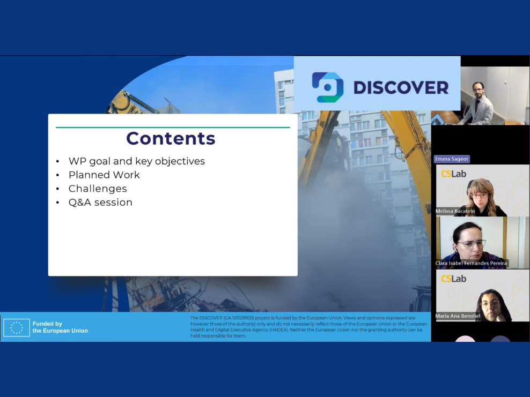Click the C5Lab logo in Melissa's tile
Viewport: 530px width, 397px height.
pos(453,174)
